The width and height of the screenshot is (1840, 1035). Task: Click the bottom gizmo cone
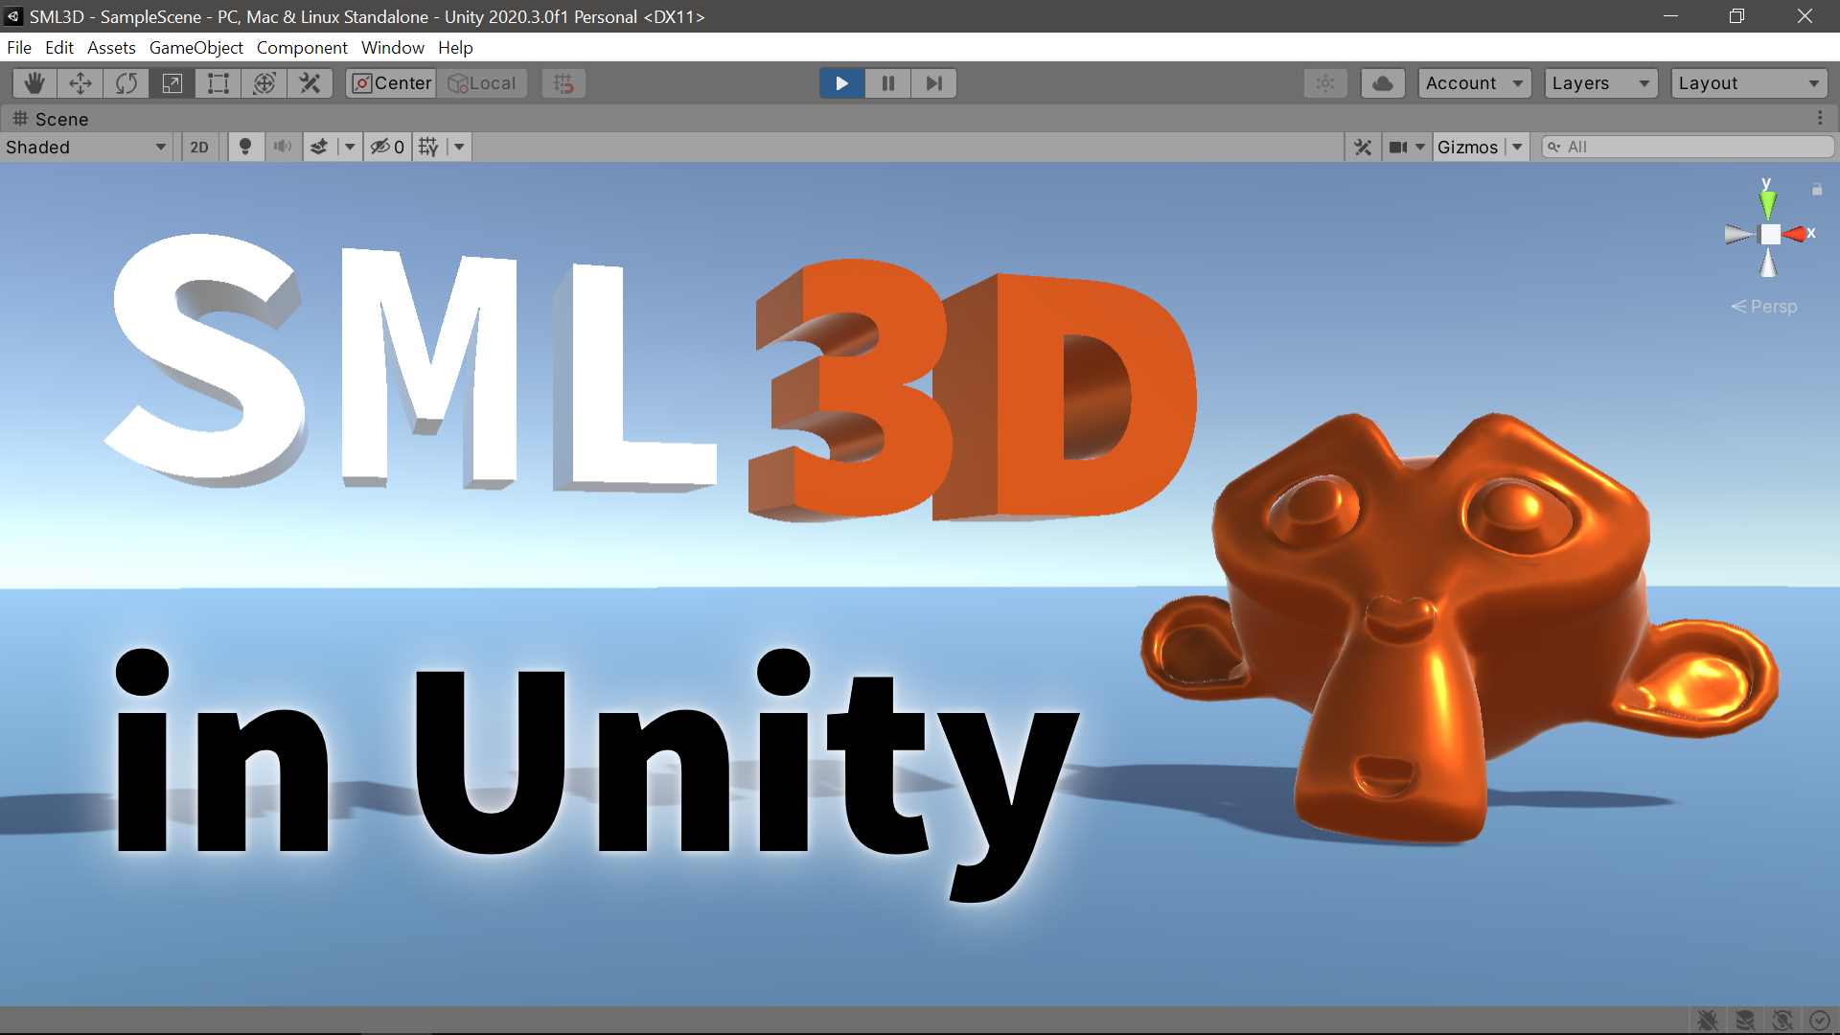pos(1769,263)
